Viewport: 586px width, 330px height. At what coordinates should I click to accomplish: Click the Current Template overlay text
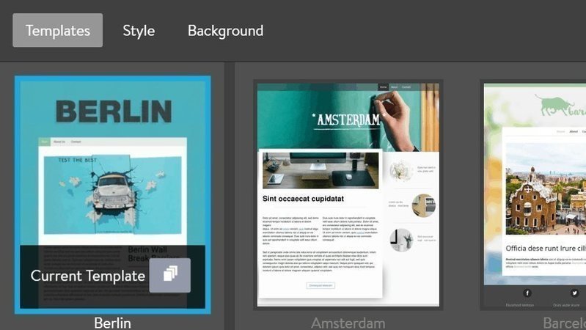[x=87, y=276]
